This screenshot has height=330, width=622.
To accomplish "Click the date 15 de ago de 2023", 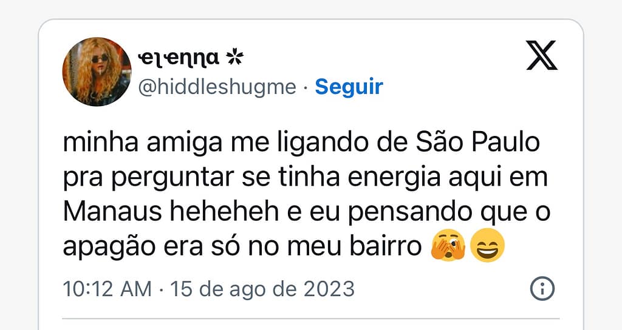I will 262,289.
